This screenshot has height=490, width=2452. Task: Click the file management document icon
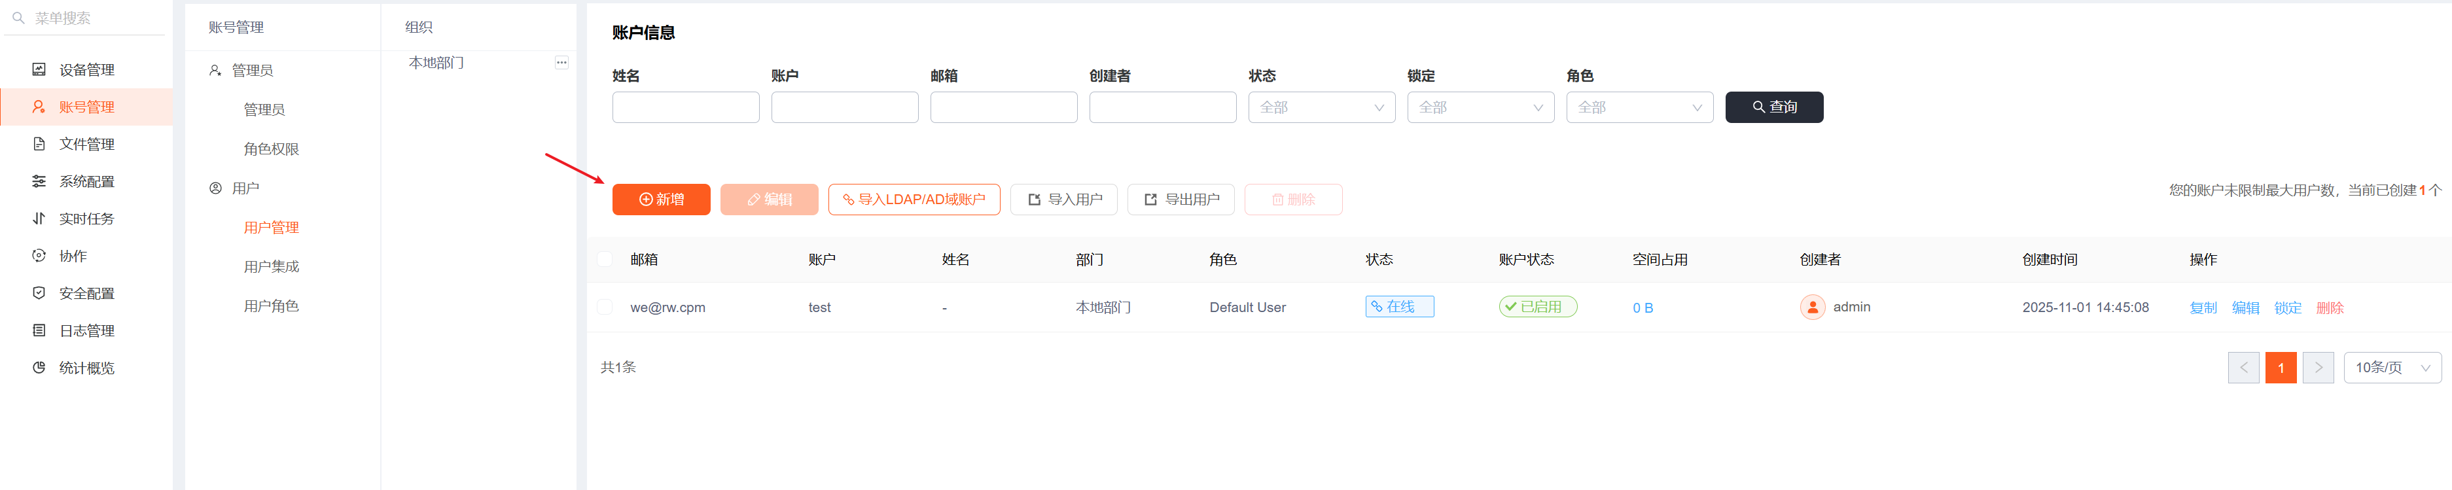tap(39, 144)
